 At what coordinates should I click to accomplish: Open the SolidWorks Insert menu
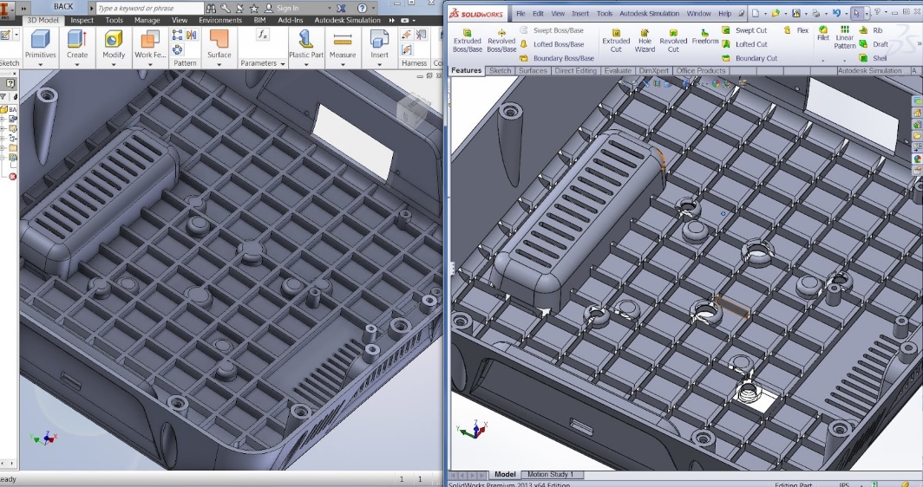(579, 13)
